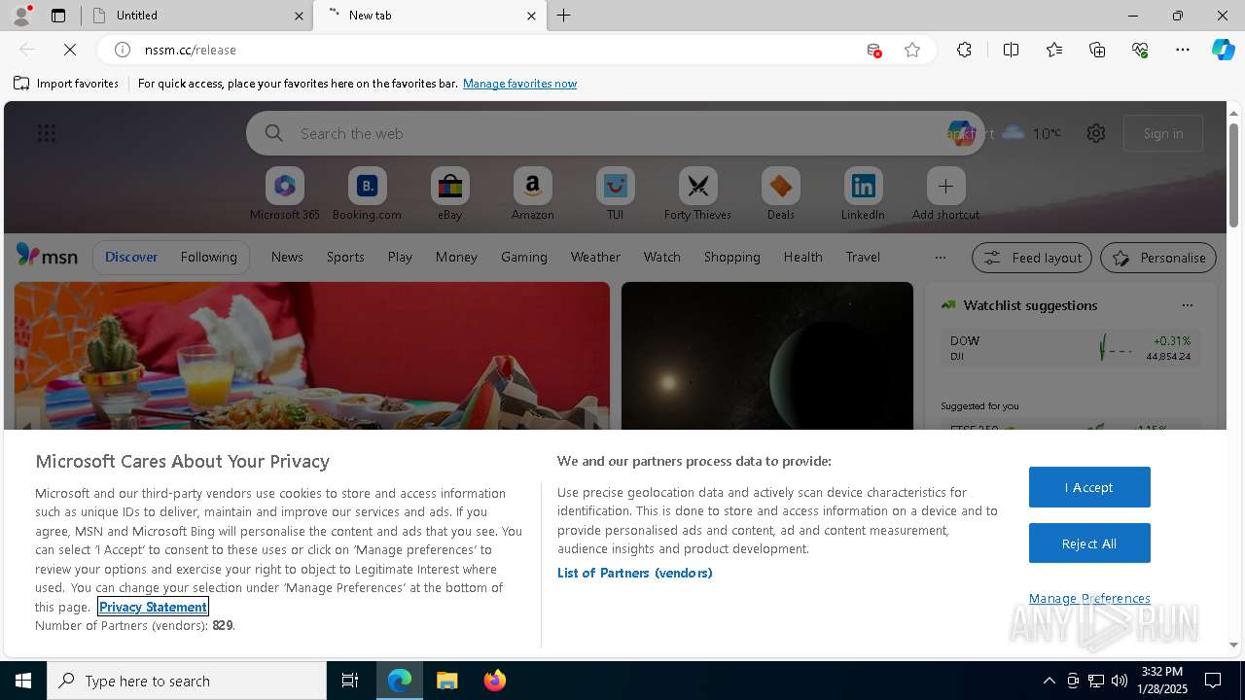This screenshot has width=1245, height=700.
Task: Open Watchlist suggestions more options
Action: 1187,305
